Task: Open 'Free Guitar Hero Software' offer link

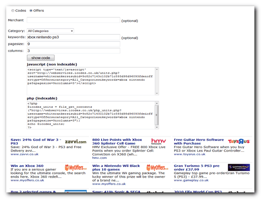Action: (199, 142)
